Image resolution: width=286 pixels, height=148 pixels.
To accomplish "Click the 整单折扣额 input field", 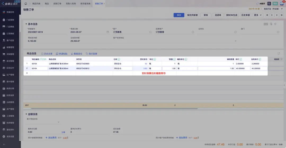I will tap(44, 132).
